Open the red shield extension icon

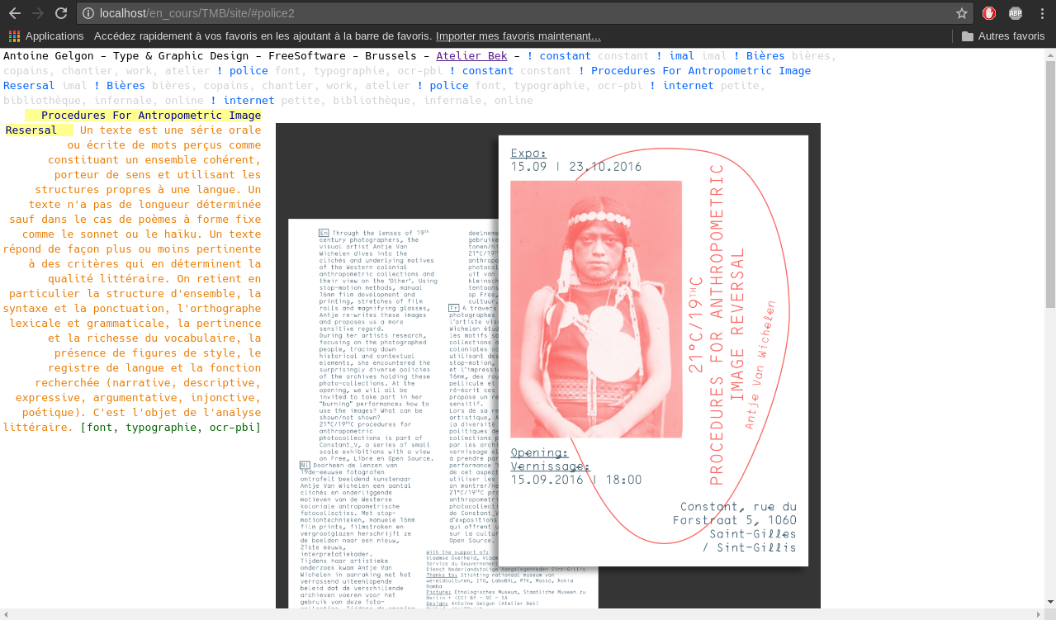(989, 13)
